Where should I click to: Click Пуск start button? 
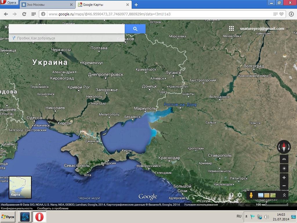8,217
